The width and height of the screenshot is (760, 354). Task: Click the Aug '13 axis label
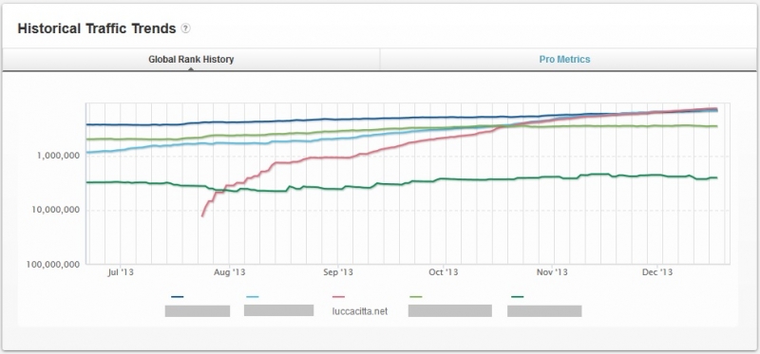(x=229, y=272)
